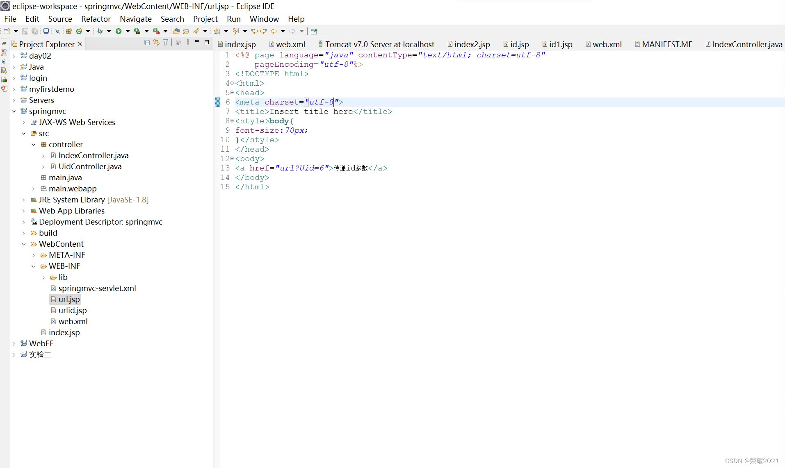The image size is (785, 468).
Task: Select springmvc-servlet.xml file
Action: tap(97, 288)
